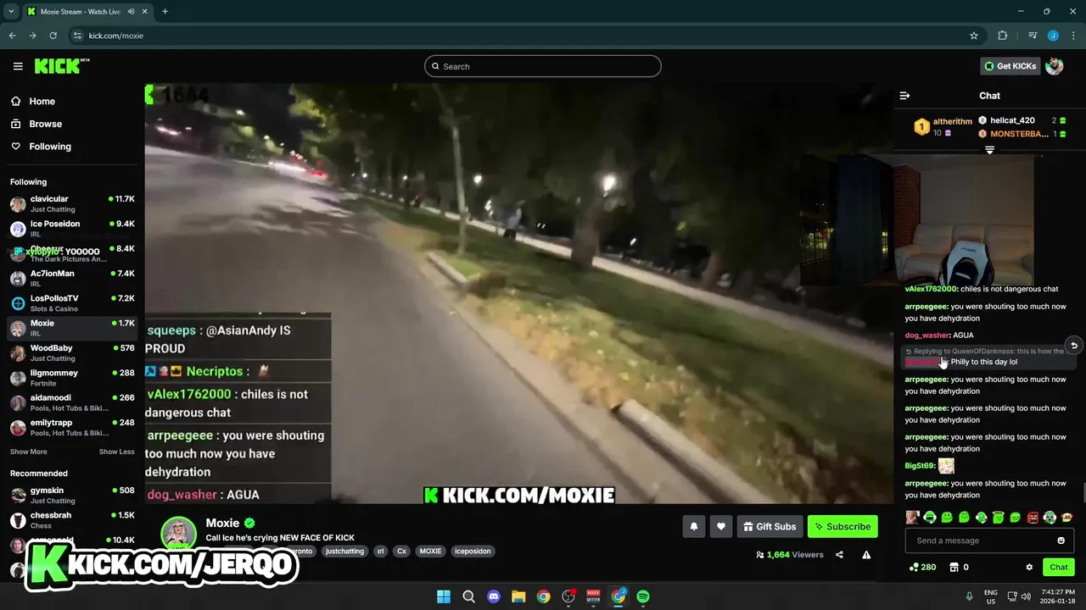Click the Gift Subs button

coord(770,526)
